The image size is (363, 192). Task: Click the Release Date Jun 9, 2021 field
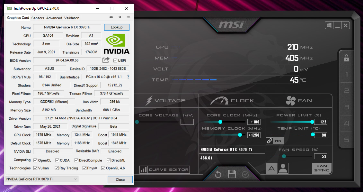point(46,52)
